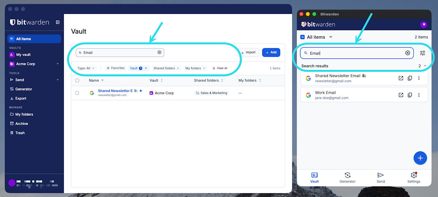Open the Send tool in the sidebar
The height and width of the screenshot is (197, 438).
tap(20, 80)
